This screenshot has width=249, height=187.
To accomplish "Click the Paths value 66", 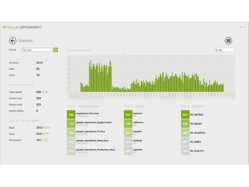I will (x=38, y=69).
